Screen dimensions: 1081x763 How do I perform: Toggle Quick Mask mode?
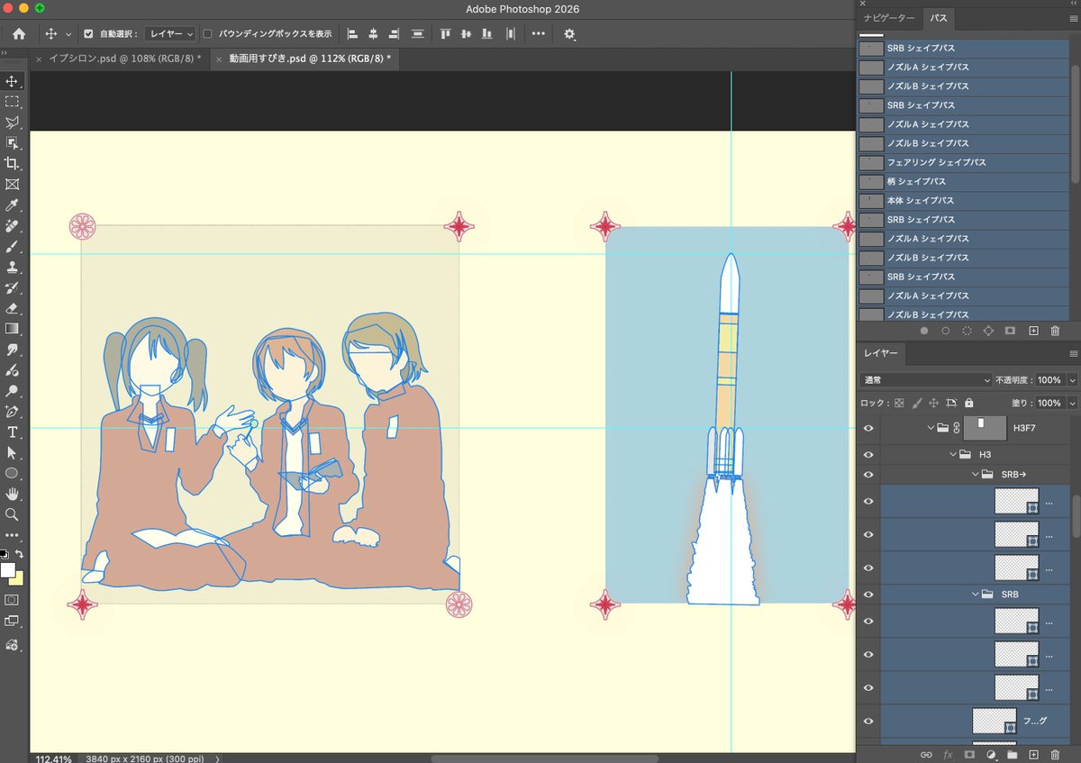tap(12, 599)
